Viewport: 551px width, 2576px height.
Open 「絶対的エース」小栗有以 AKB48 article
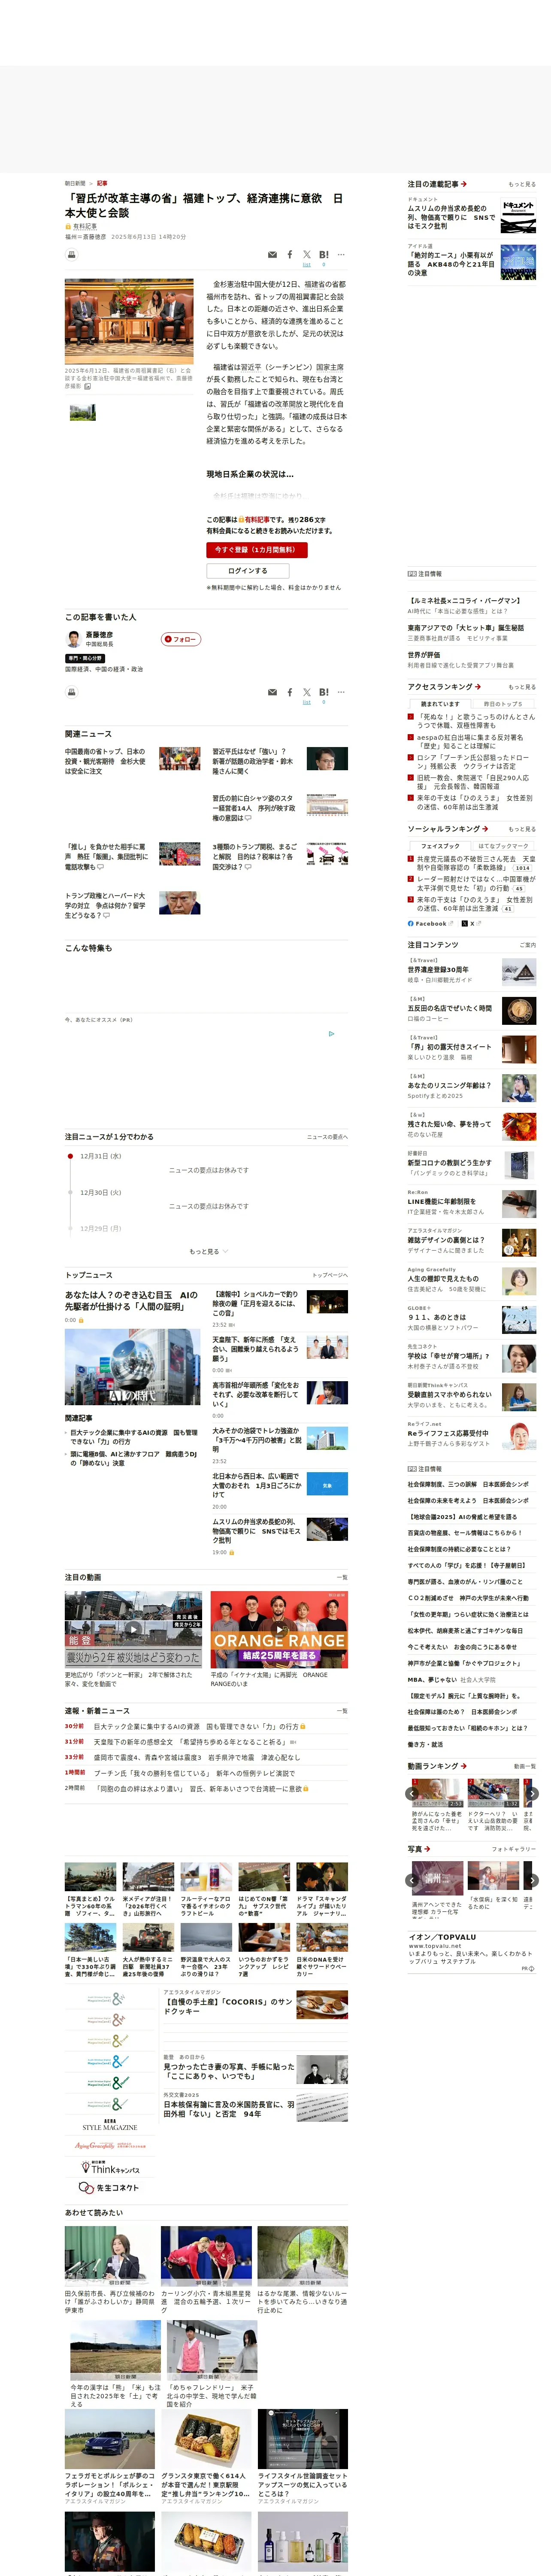[451, 263]
